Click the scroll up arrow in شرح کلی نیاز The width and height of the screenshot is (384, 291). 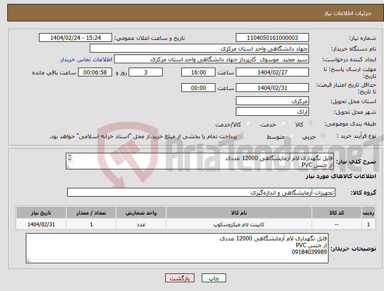[x=70, y=156]
